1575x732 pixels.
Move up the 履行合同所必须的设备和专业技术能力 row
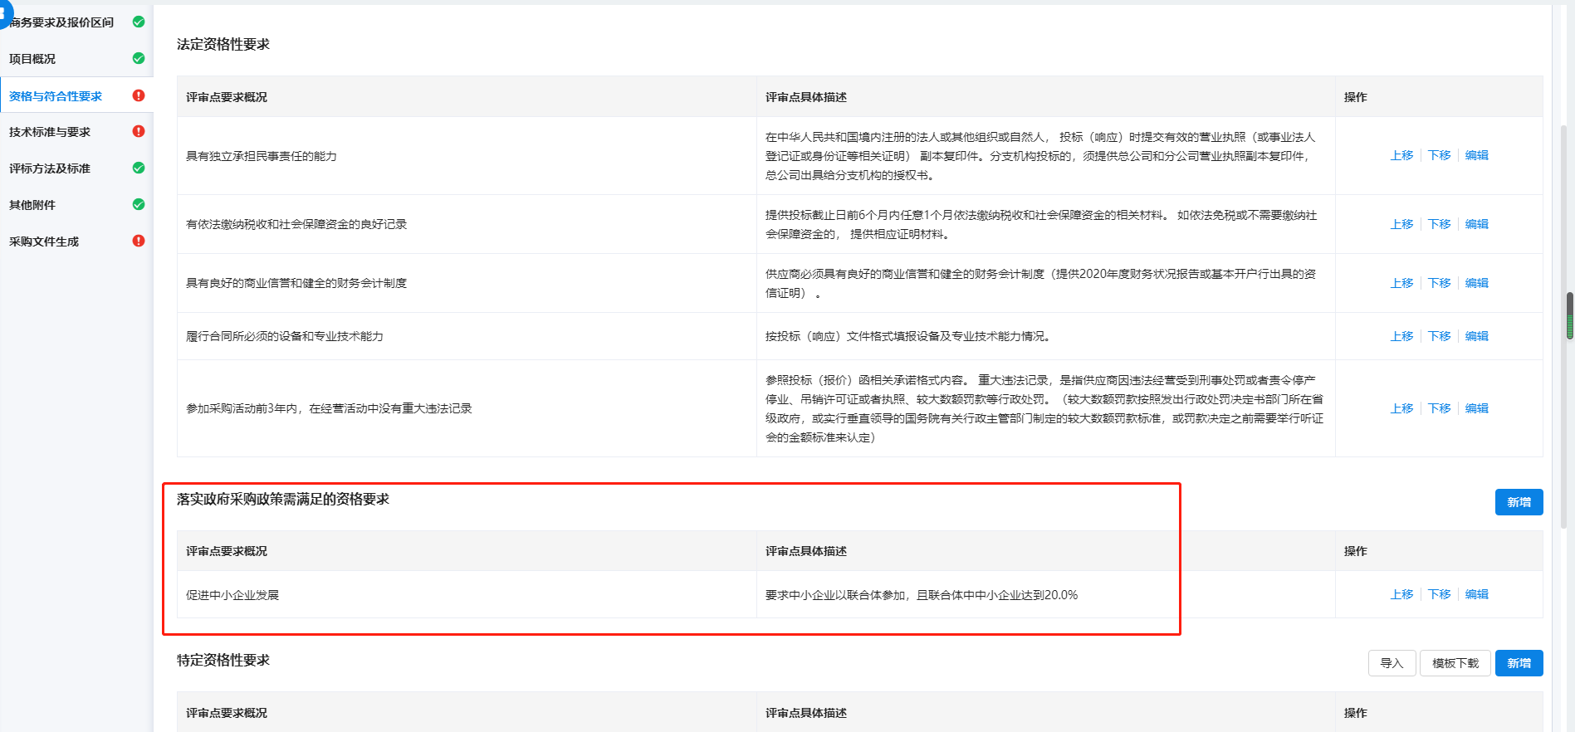(1401, 336)
